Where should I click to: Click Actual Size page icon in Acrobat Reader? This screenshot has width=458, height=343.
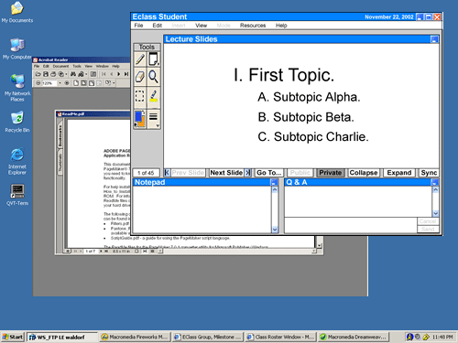click(76, 83)
